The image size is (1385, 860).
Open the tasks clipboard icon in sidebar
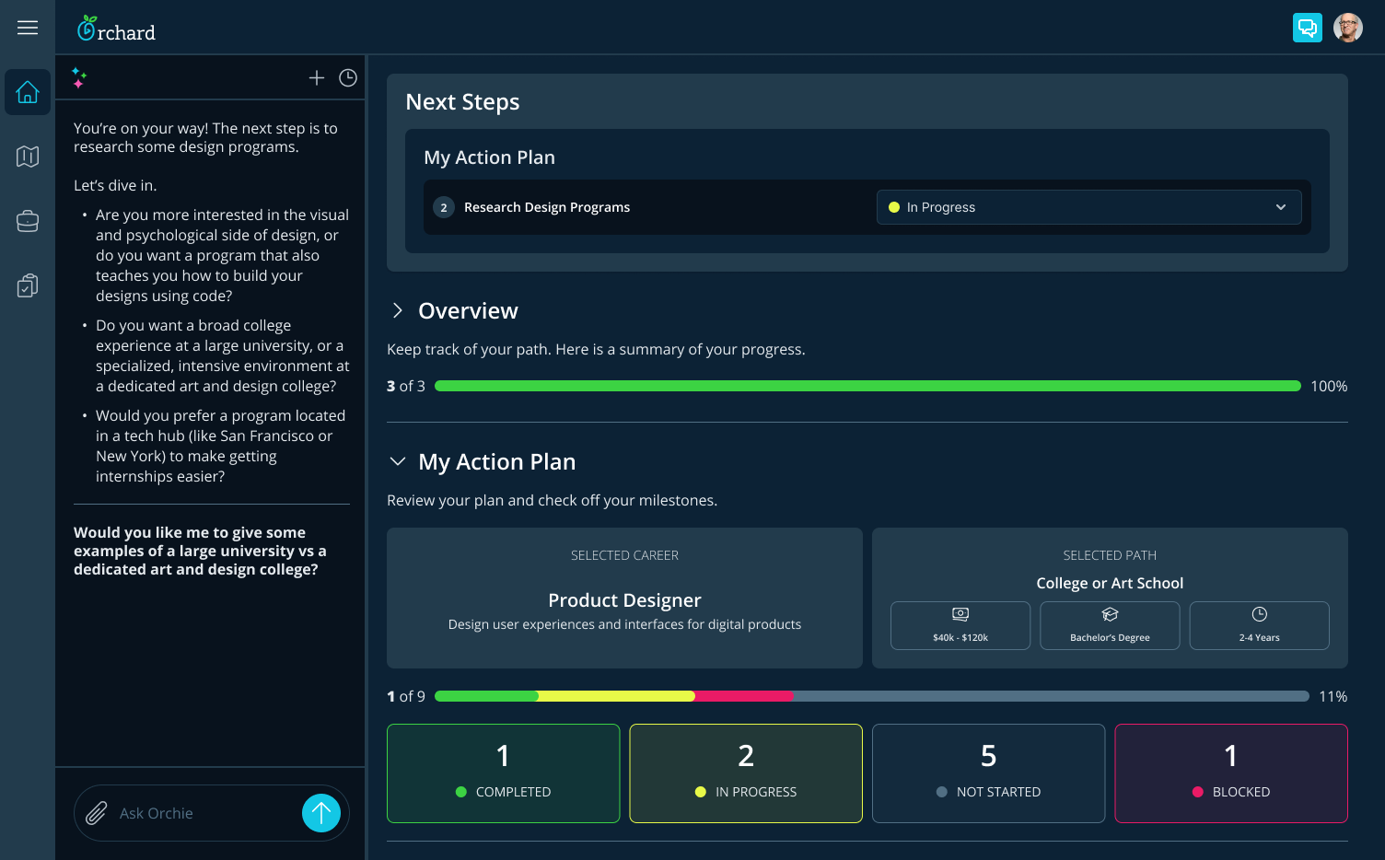pyautogui.click(x=28, y=285)
